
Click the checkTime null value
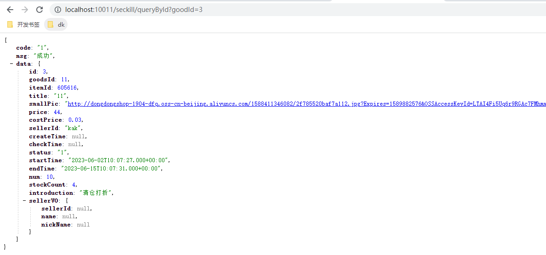74,144
